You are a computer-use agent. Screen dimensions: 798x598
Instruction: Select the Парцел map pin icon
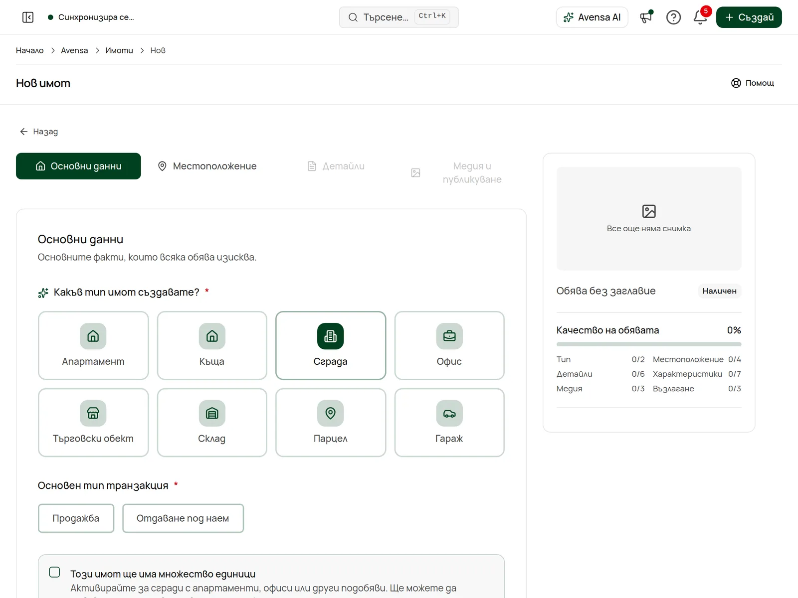(331, 413)
